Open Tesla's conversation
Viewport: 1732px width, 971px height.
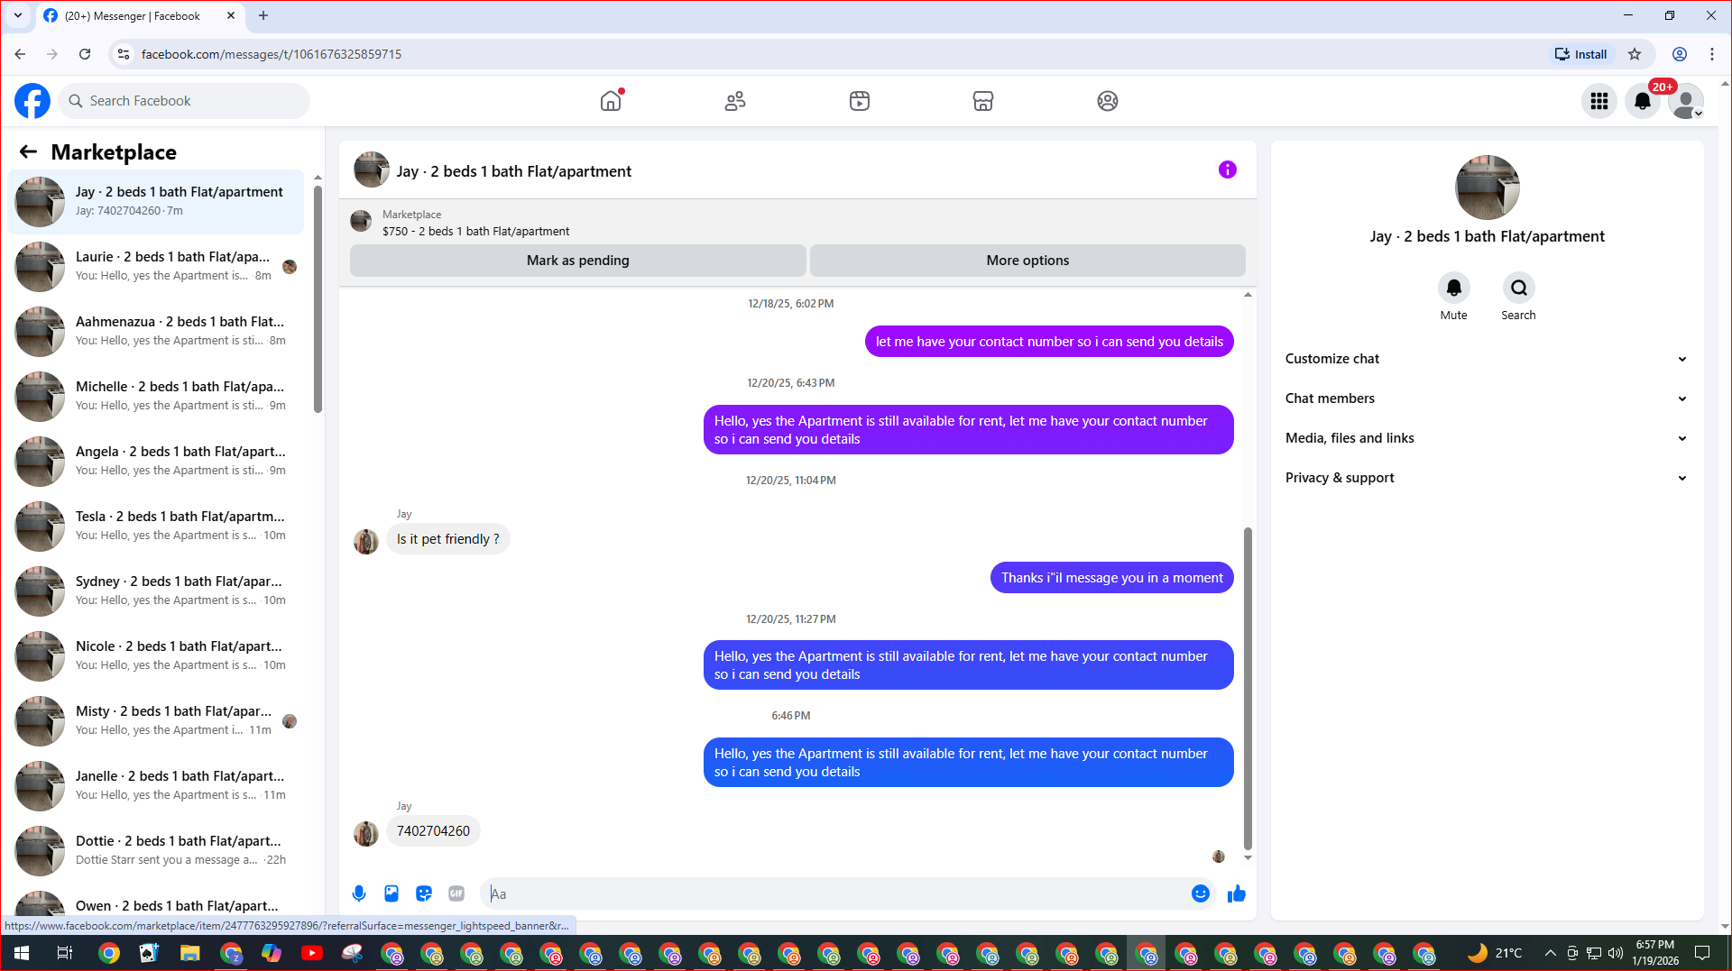point(155,526)
